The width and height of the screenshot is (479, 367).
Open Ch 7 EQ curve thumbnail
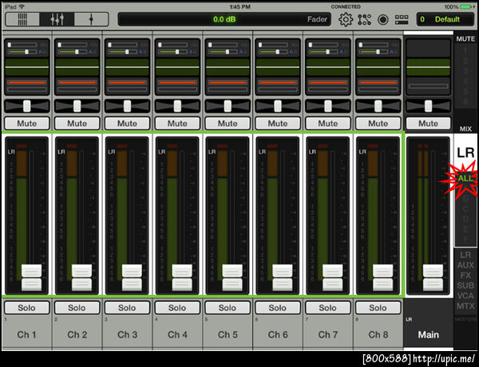pyautogui.click(x=328, y=67)
